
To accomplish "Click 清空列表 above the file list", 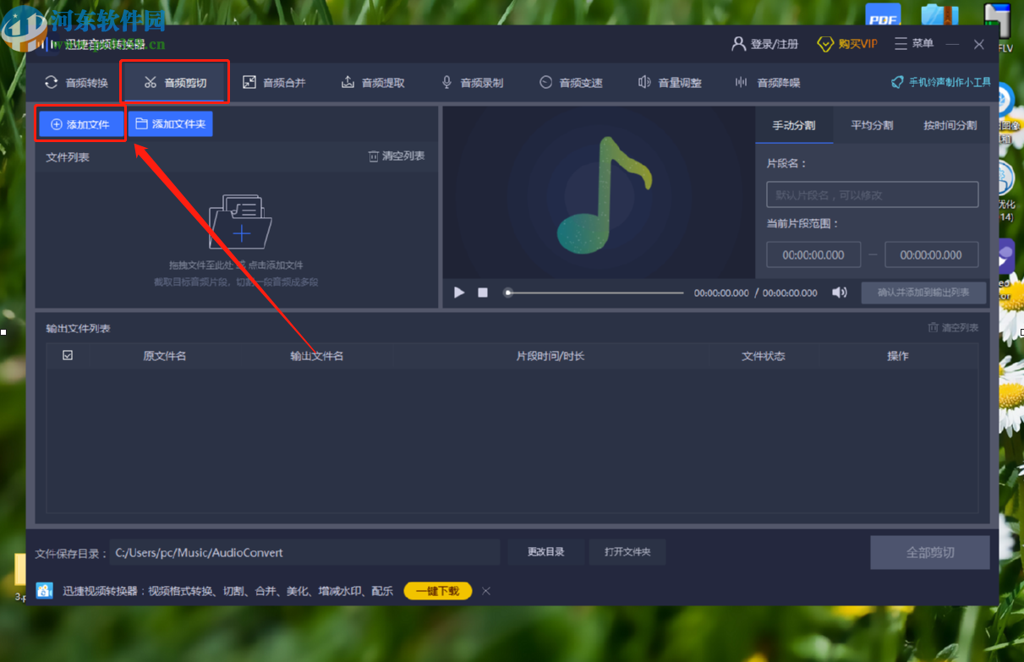I will pos(397,156).
